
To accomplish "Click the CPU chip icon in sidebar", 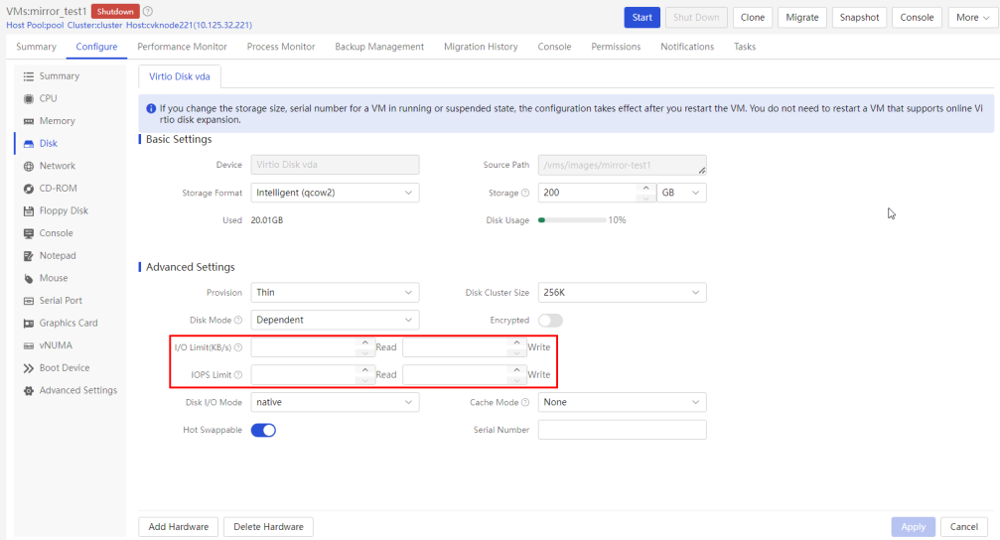I will click(29, 99).
